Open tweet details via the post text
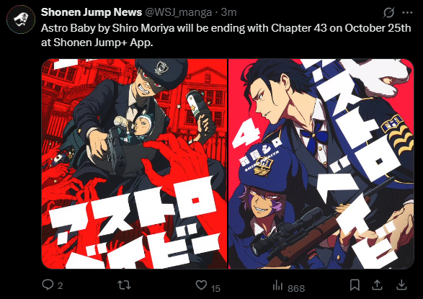 pyautogui.click(x=226, y=35)
